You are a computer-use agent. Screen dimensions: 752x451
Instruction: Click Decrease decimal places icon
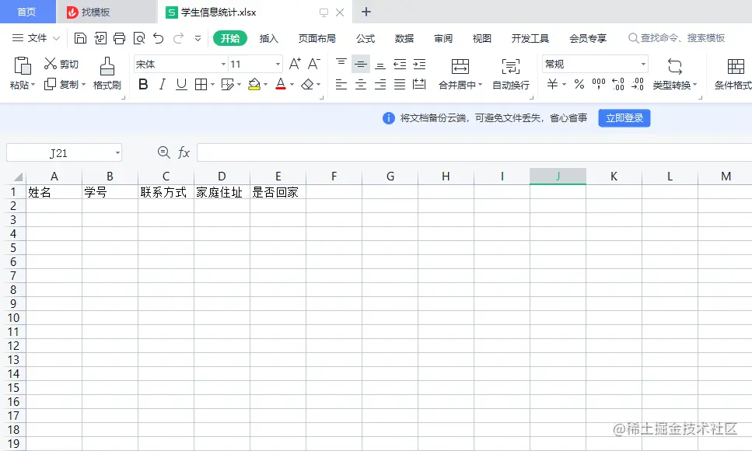638,85
